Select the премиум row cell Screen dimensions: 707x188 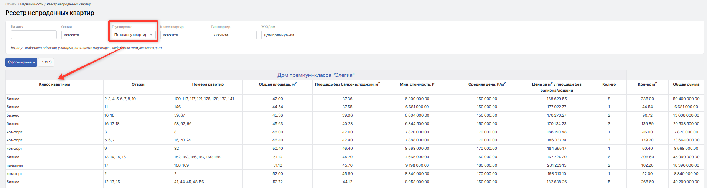tap(54, 165)
